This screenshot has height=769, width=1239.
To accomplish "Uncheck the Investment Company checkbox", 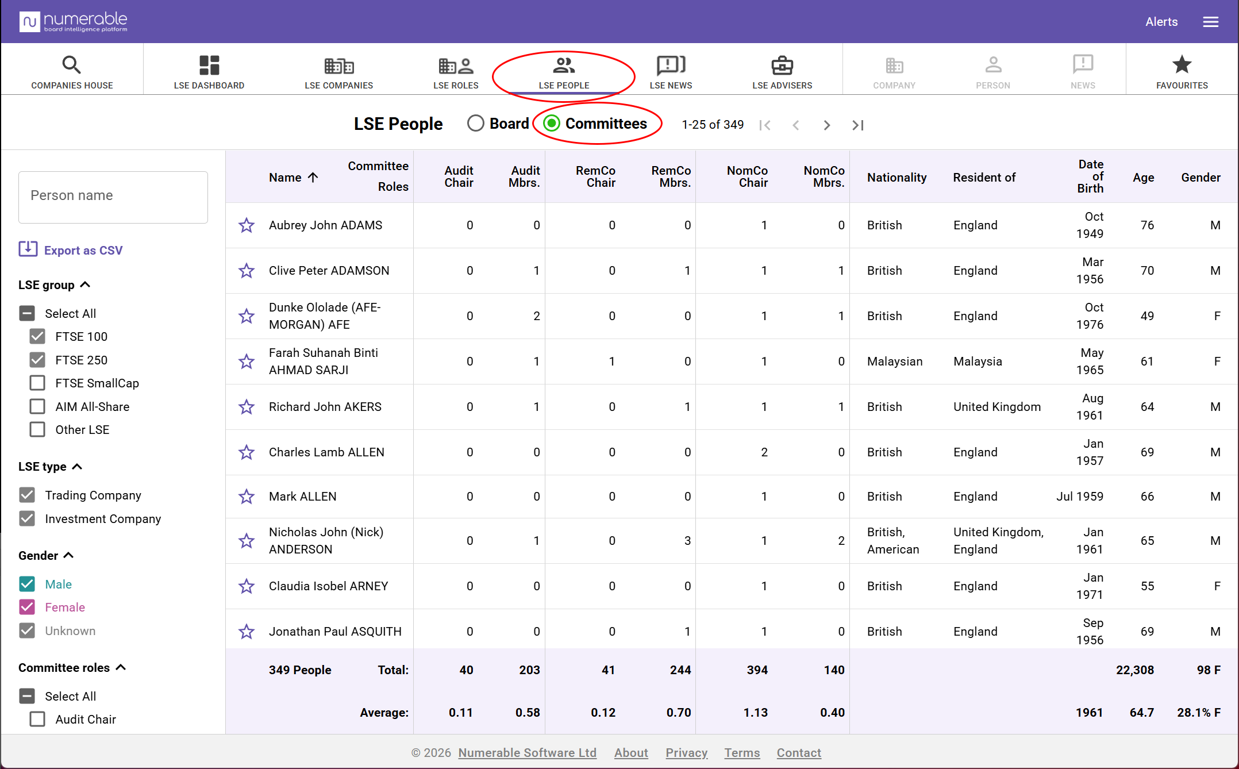I will point(27,518).
